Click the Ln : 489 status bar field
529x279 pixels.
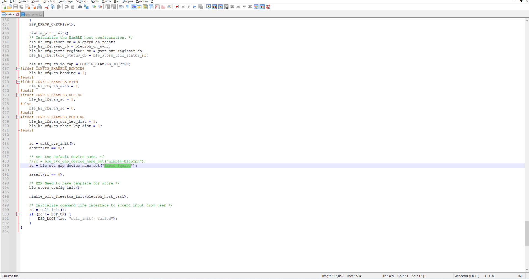pyautogui.click(x=388, y=276)
